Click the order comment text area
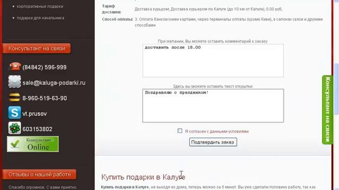The height and width of the screenshot is (190, 339). [213, 61]
